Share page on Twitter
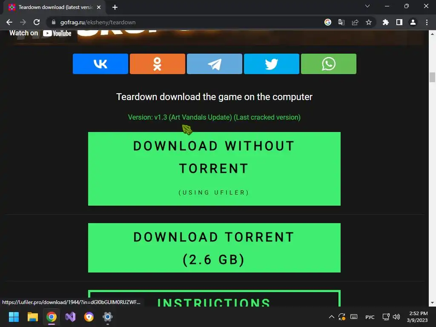 click(271, 64)
